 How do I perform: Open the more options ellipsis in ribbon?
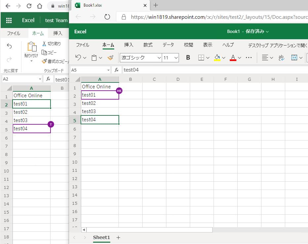(x=249, y=57)
